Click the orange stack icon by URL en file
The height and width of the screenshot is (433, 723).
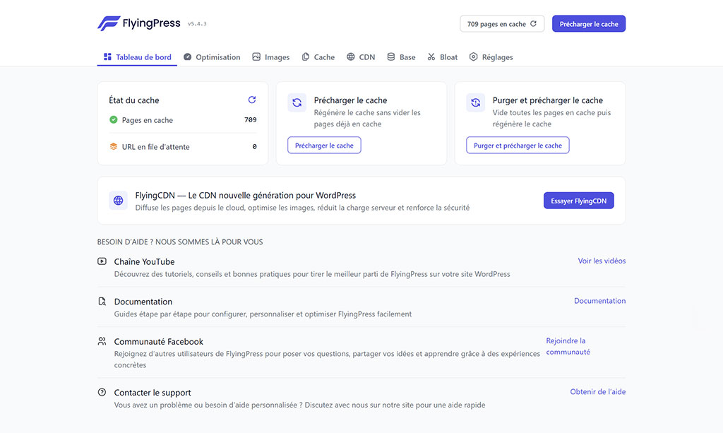(x=114, y=147)
